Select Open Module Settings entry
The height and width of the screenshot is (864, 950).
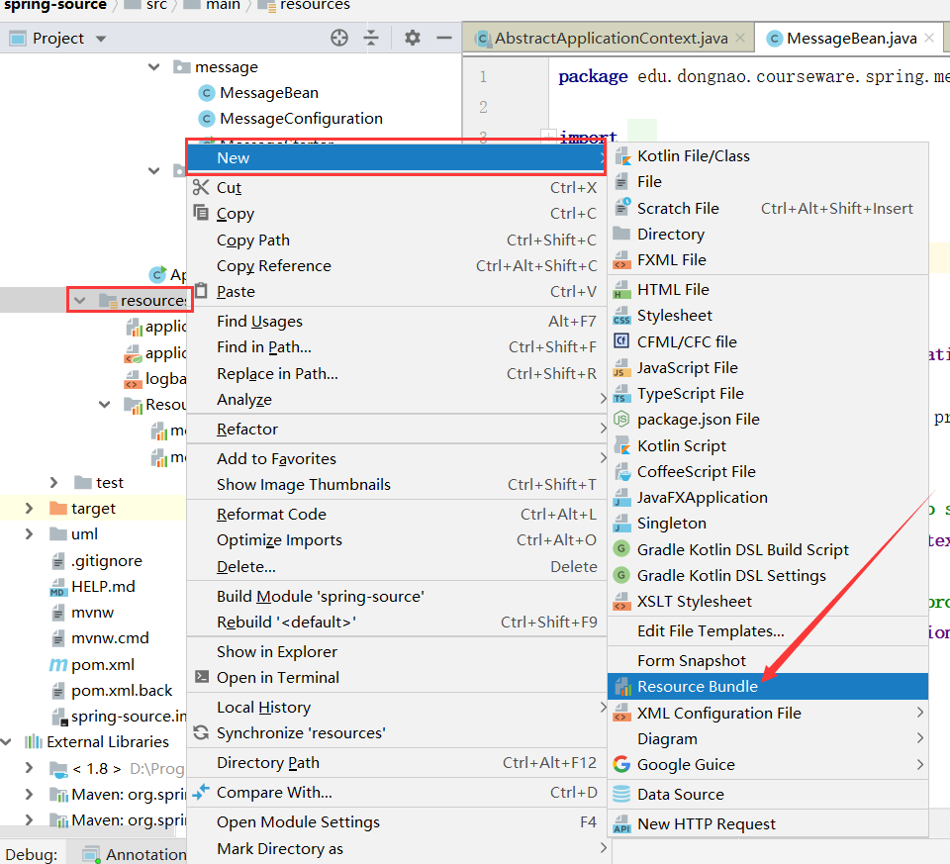(x=397, y=822)
